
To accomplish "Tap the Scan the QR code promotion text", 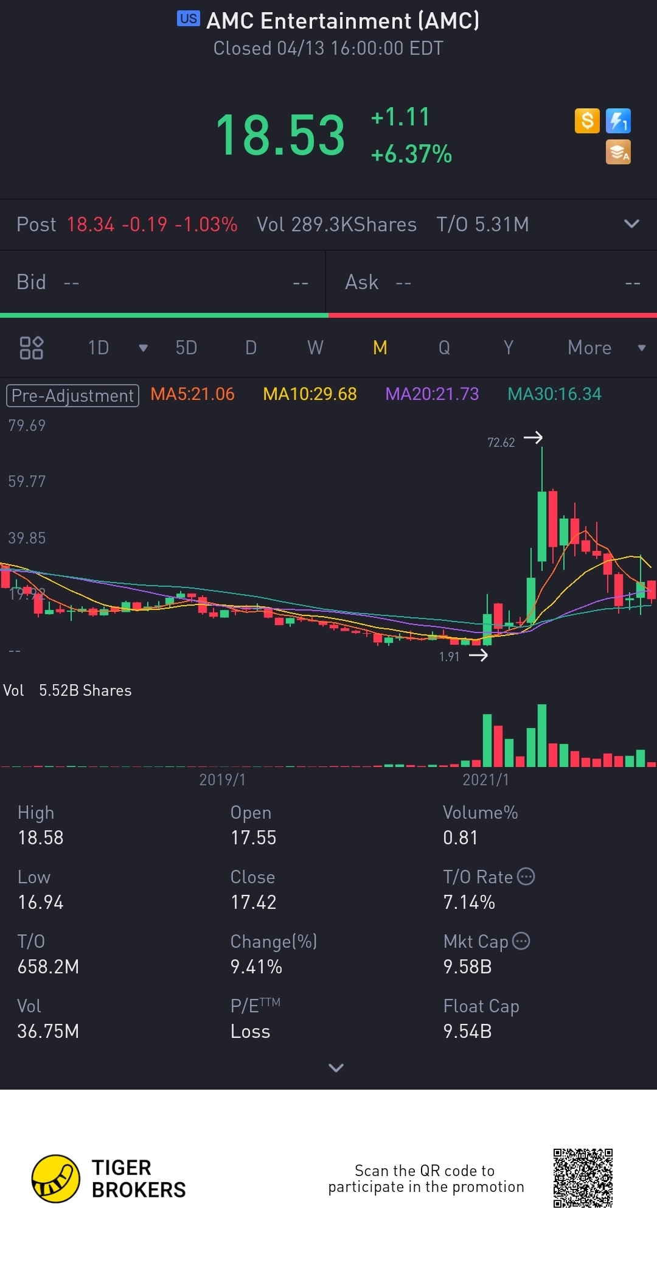I will (x=426, y=1179).
